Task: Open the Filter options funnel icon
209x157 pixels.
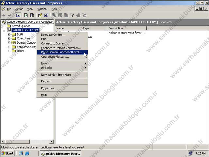Action: pyautogui.click(x=72, y=15)
